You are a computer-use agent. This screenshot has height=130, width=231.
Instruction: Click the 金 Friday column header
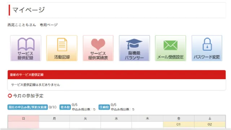click(x=179, y=118)
